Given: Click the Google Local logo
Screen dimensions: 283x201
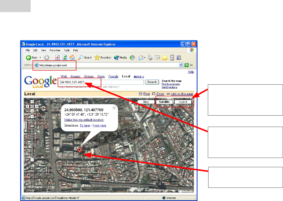Looking at the screenshot, I should 40,82.
